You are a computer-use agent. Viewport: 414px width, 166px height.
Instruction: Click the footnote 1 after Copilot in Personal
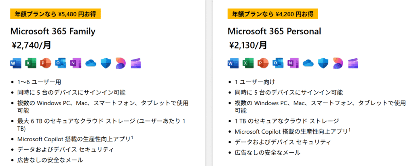point(349,130)
